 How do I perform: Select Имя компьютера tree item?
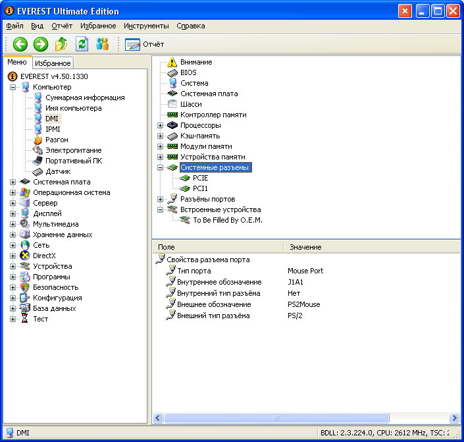74,108
